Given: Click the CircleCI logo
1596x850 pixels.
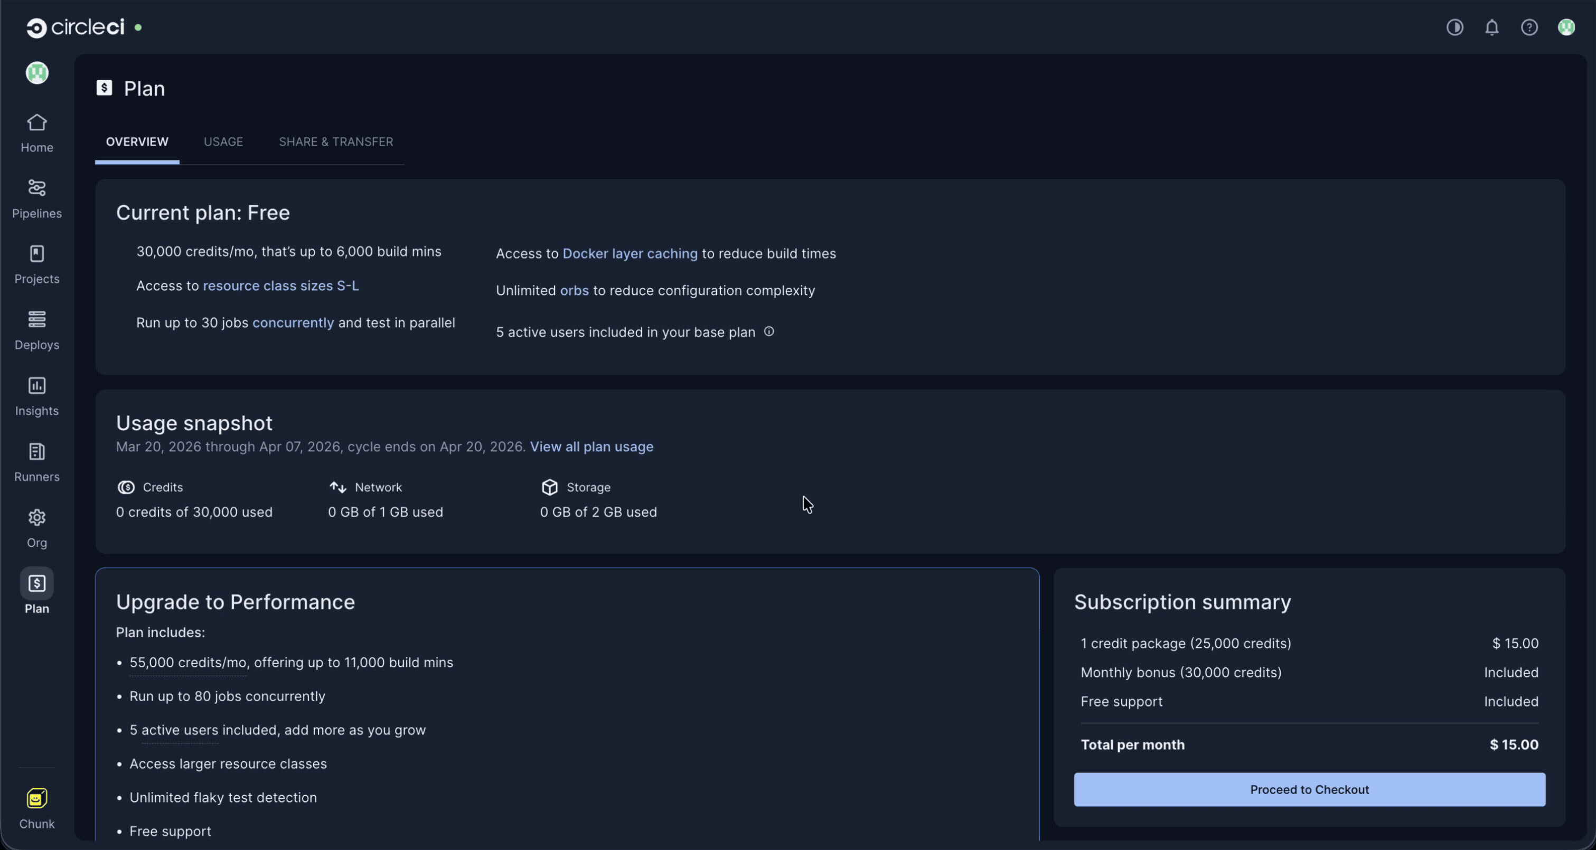Looking at the screenshot, I should [x=76, y=27].
